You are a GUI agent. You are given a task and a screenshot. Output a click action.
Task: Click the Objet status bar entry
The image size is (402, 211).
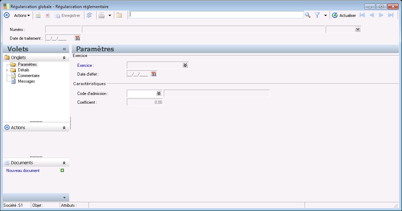38,205
